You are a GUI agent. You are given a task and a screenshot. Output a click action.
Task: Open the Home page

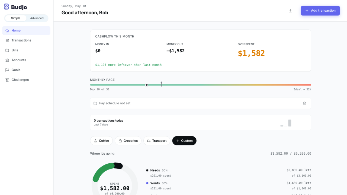[x=26, y=31]
